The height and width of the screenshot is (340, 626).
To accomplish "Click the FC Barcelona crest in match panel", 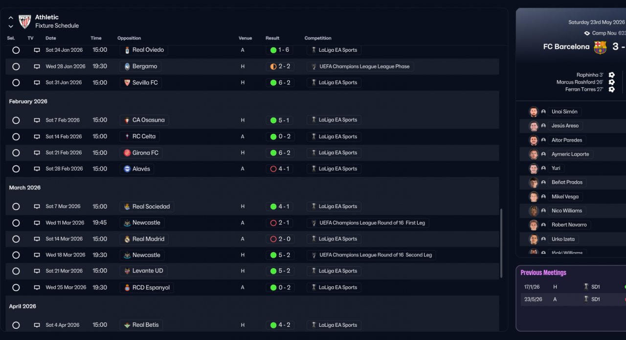I will (600, 47).
